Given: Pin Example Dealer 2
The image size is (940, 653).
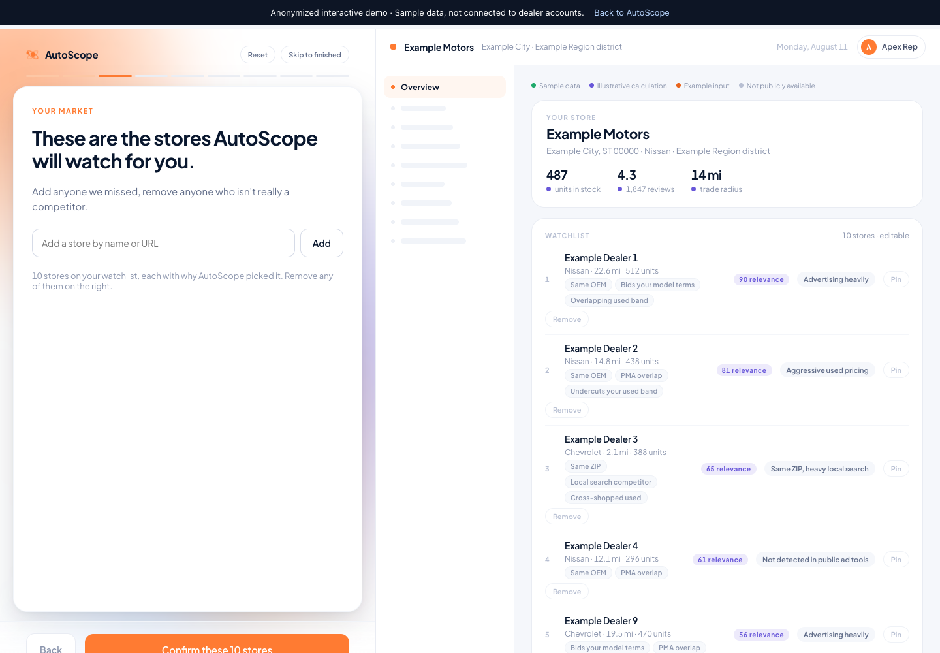Looking at the screenshot, I should pyautogui.click(x=896, y=370).
